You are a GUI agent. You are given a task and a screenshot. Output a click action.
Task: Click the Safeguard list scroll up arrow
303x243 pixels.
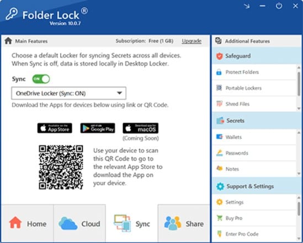click(x=299, y=68)
